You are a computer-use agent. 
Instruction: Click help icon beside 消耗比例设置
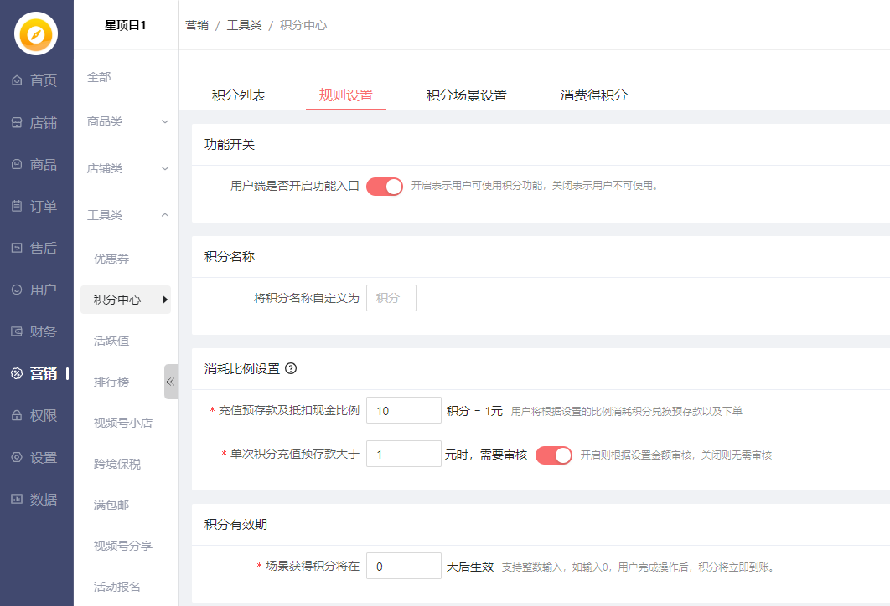292,368
